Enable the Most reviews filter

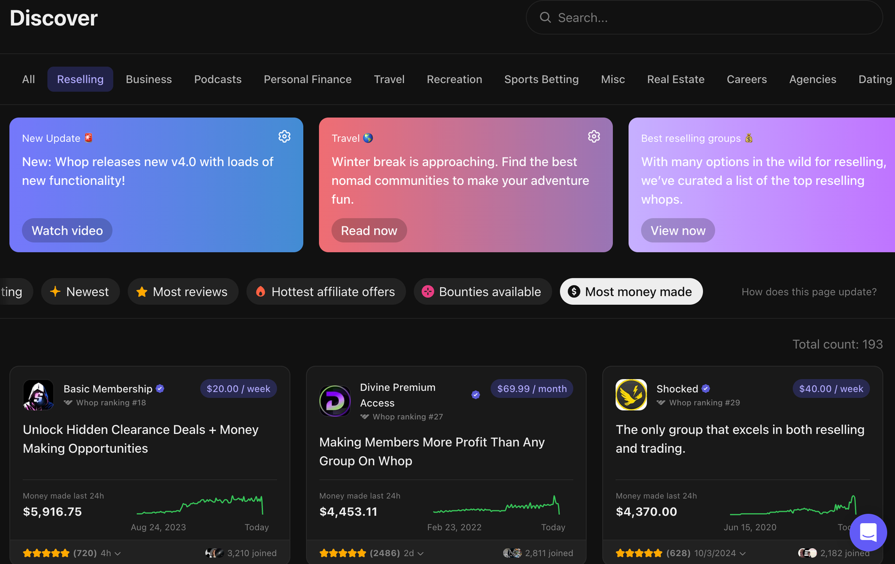pyautogui.click(x=183, y=291)
